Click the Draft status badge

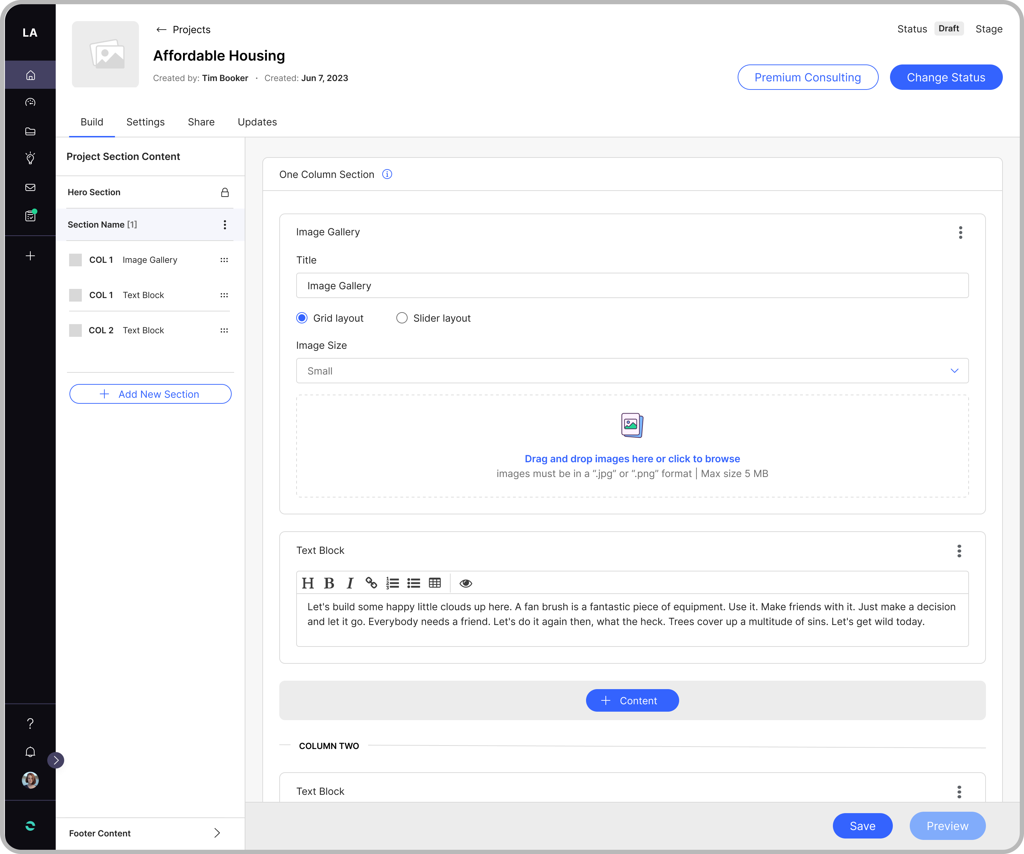[949, 29]
